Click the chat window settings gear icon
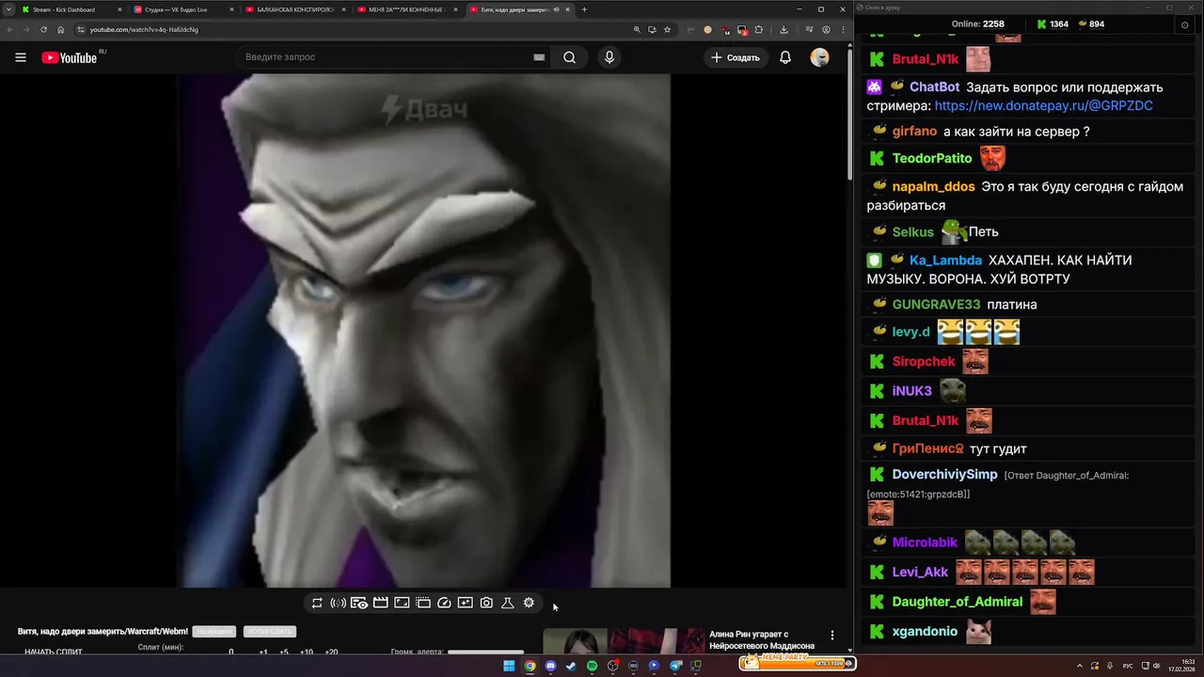 (x=1184, y=24)
